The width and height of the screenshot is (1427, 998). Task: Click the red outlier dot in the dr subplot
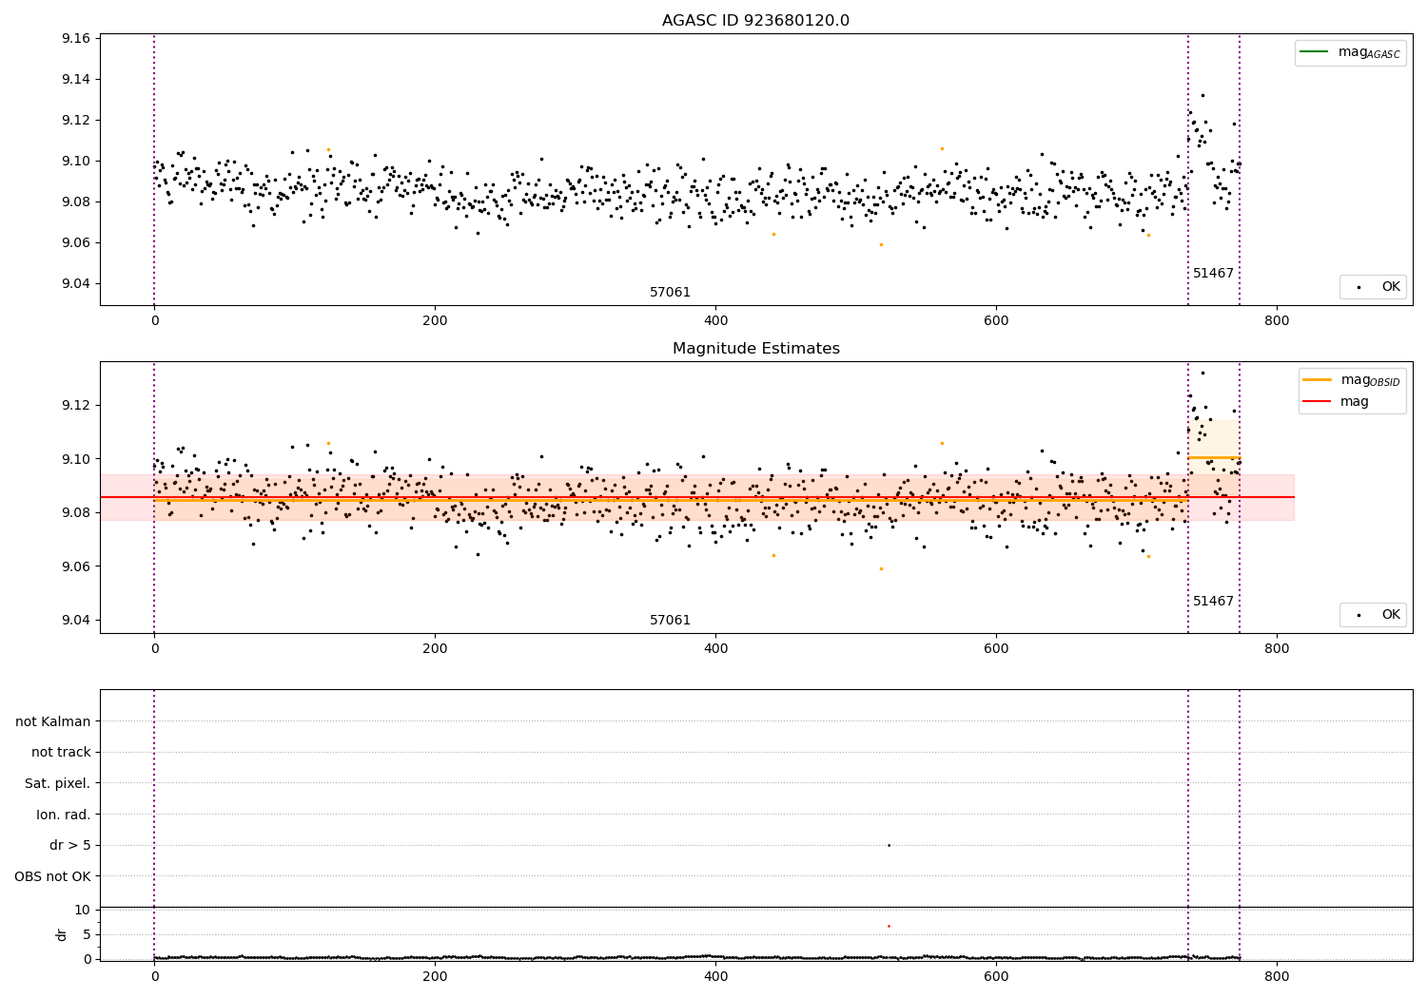889,926
